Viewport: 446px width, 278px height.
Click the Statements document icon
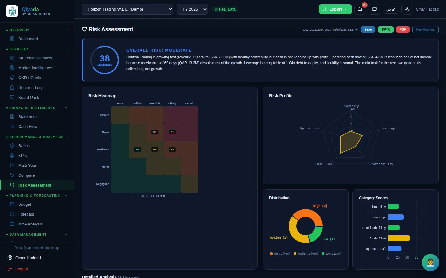coord(12,116)
